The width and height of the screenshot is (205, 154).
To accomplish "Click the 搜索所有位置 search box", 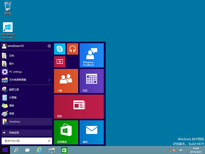I will 25,141.
